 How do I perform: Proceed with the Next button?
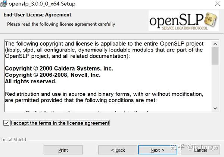(157, 150)
